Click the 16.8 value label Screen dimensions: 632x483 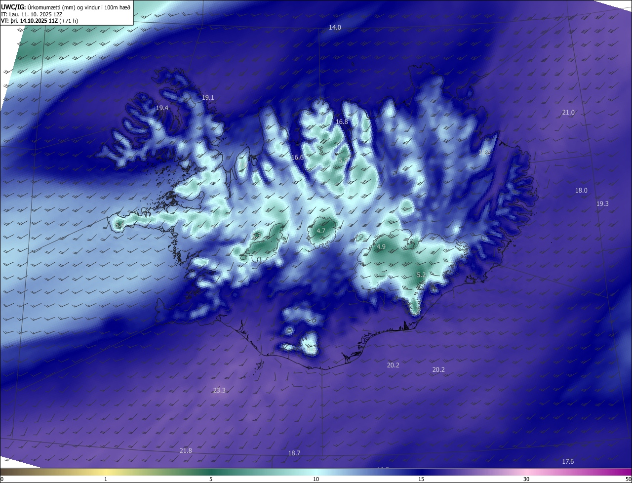coord(342,121)
